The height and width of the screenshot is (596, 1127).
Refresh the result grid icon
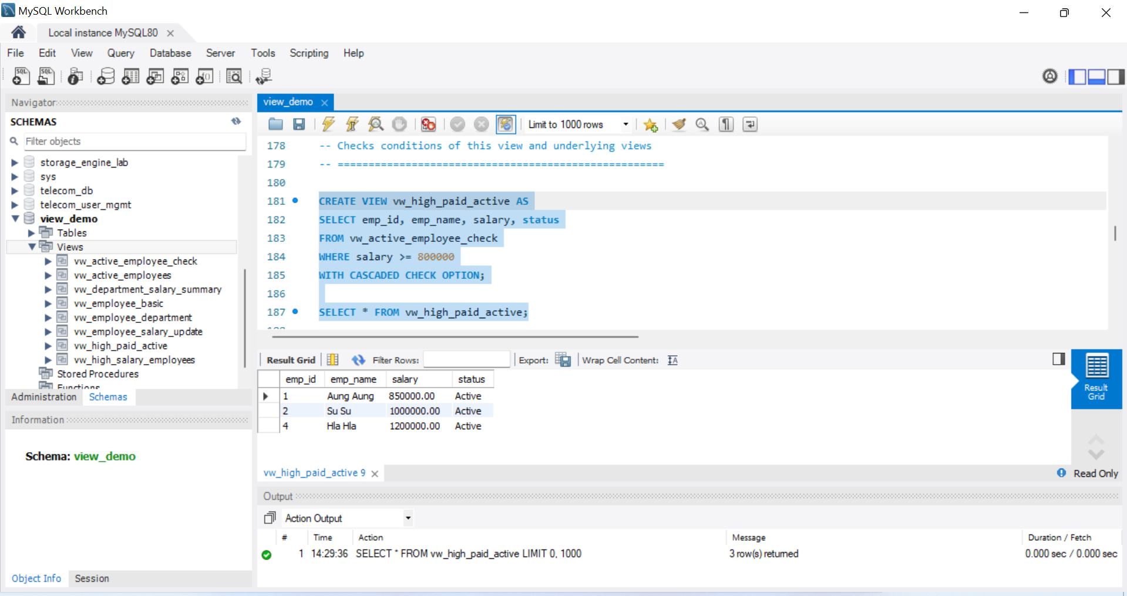click(x=358, y=360)
